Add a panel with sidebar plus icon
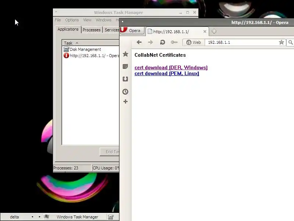The width and height of the screenshot is (294, 221). pyautogui.click(x=125, y=102)
